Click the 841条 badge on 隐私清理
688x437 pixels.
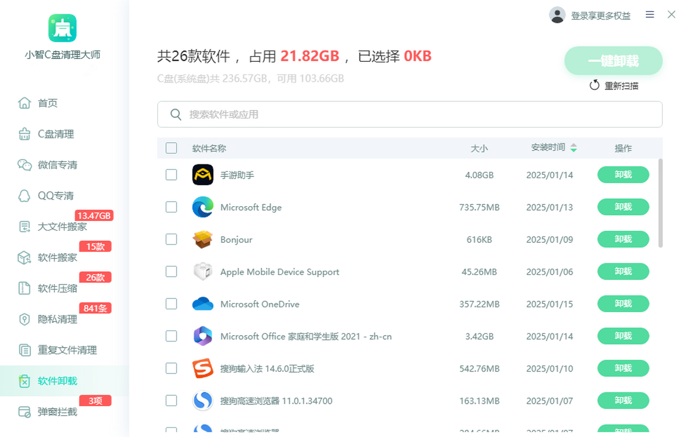click(x=95, y=308)
